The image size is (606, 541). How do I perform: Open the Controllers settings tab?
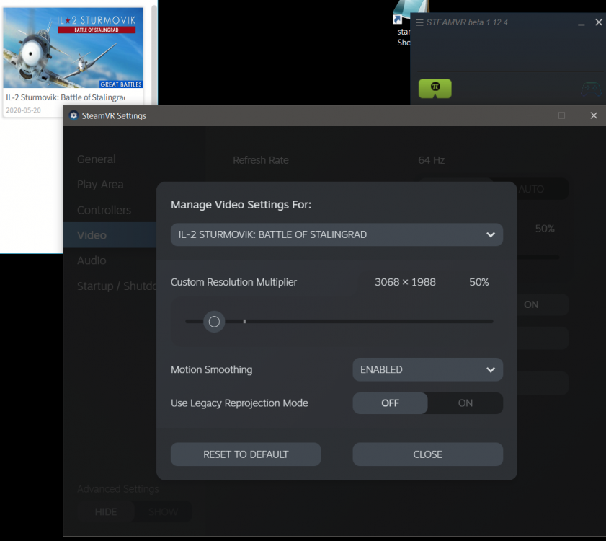(x=104, y=210)
